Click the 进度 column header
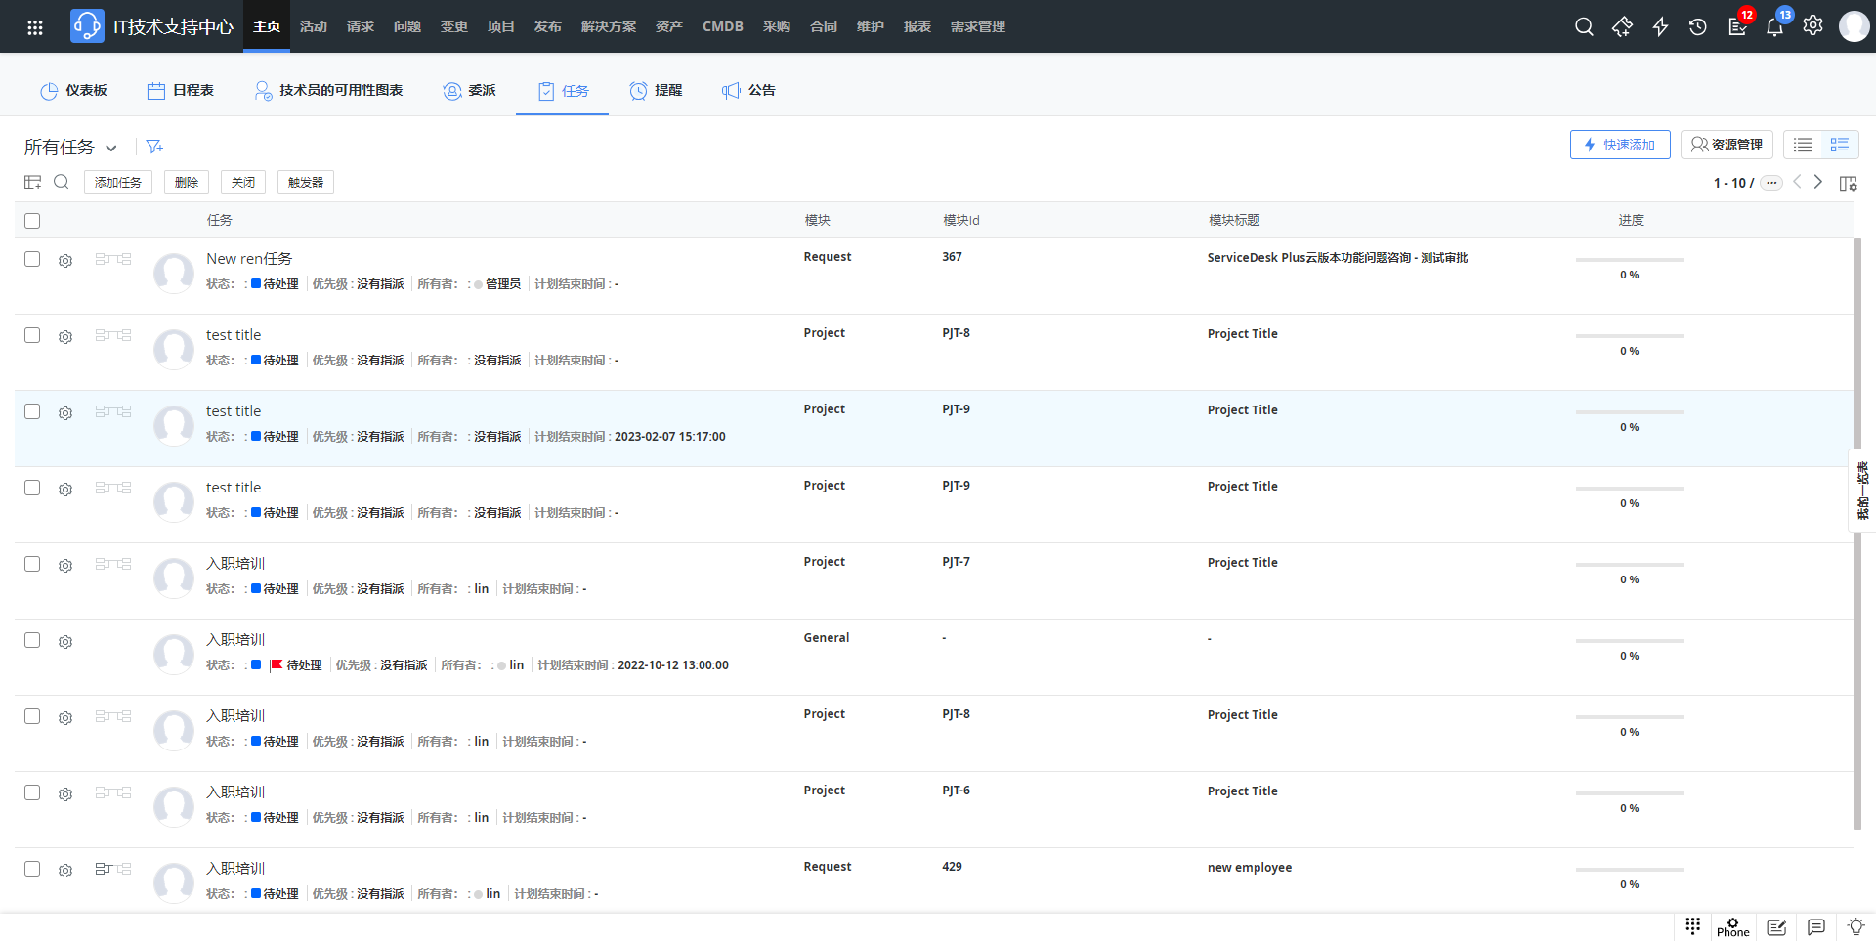 (1631, 221)
